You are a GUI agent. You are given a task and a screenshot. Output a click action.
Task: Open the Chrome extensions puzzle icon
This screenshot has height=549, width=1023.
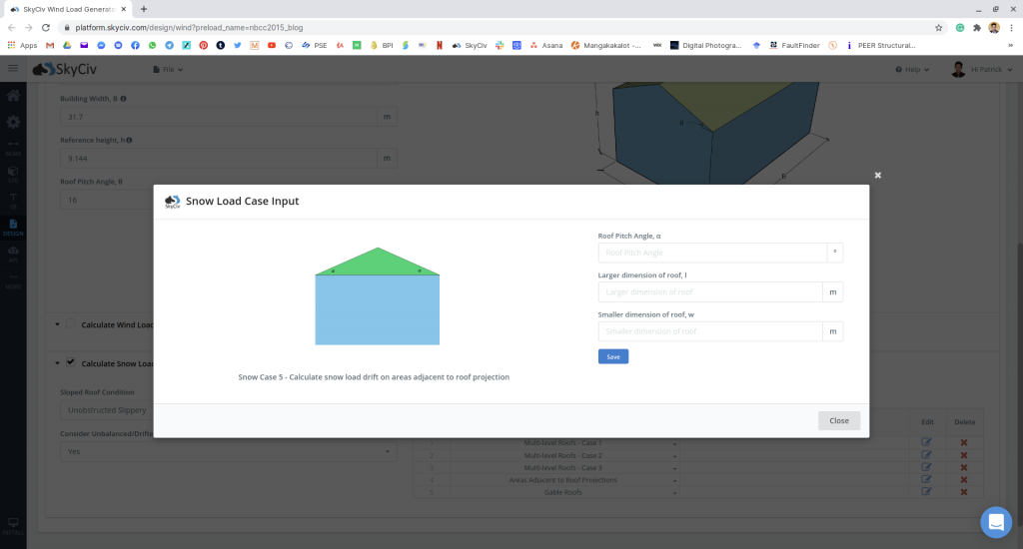coord(976,27)
